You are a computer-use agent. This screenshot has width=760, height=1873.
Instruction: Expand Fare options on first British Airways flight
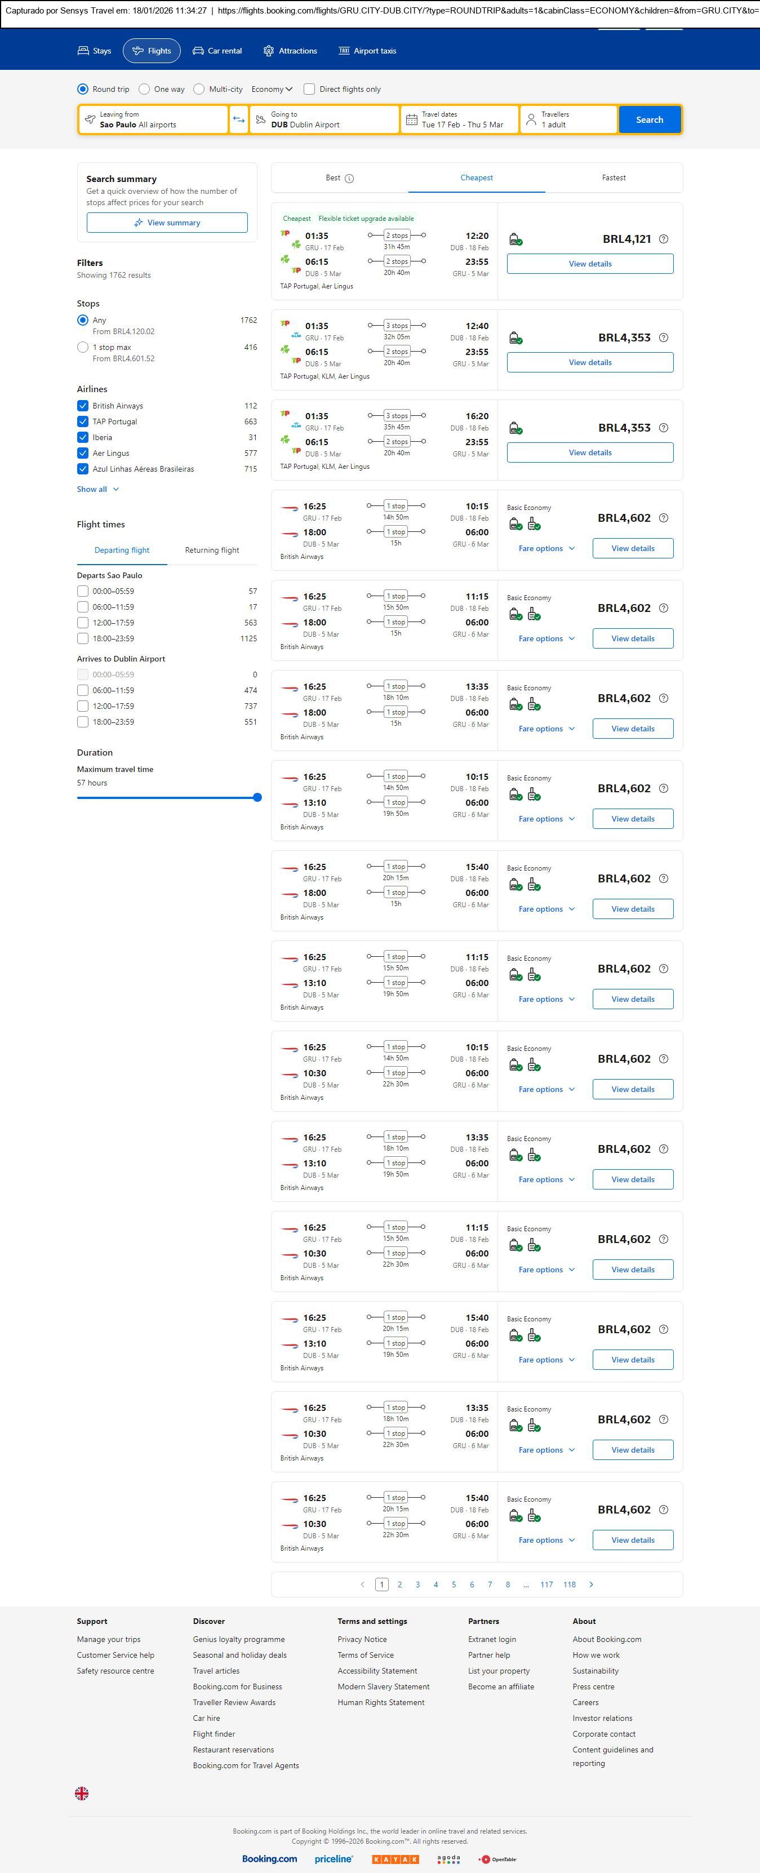(546, 548)
